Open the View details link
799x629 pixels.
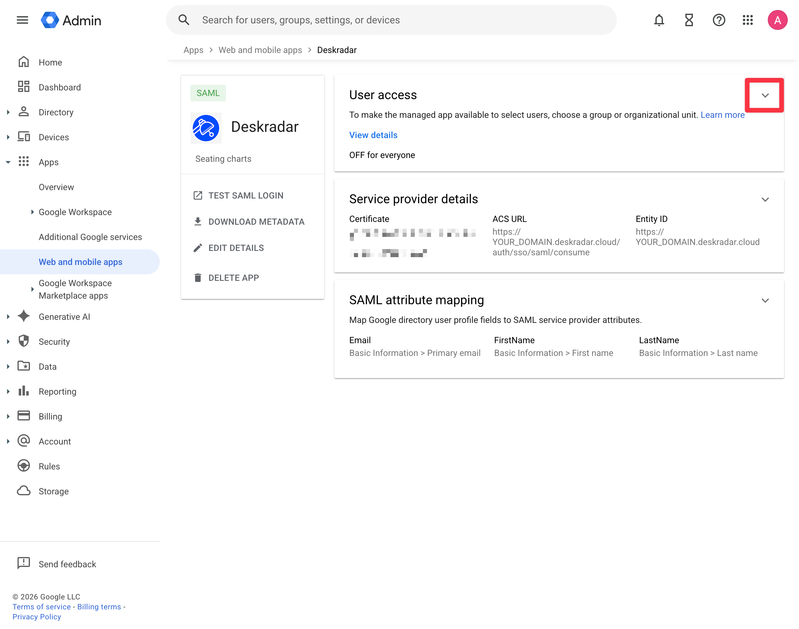[x=373, y=135]
